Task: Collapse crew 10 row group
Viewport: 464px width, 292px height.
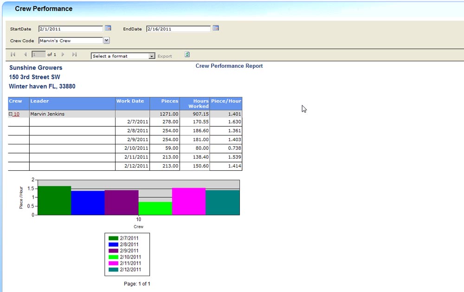Action: coord(10,114)
